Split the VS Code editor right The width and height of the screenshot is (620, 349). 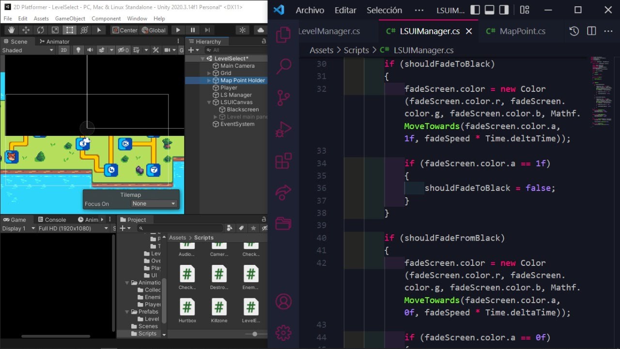coord(591,31)
